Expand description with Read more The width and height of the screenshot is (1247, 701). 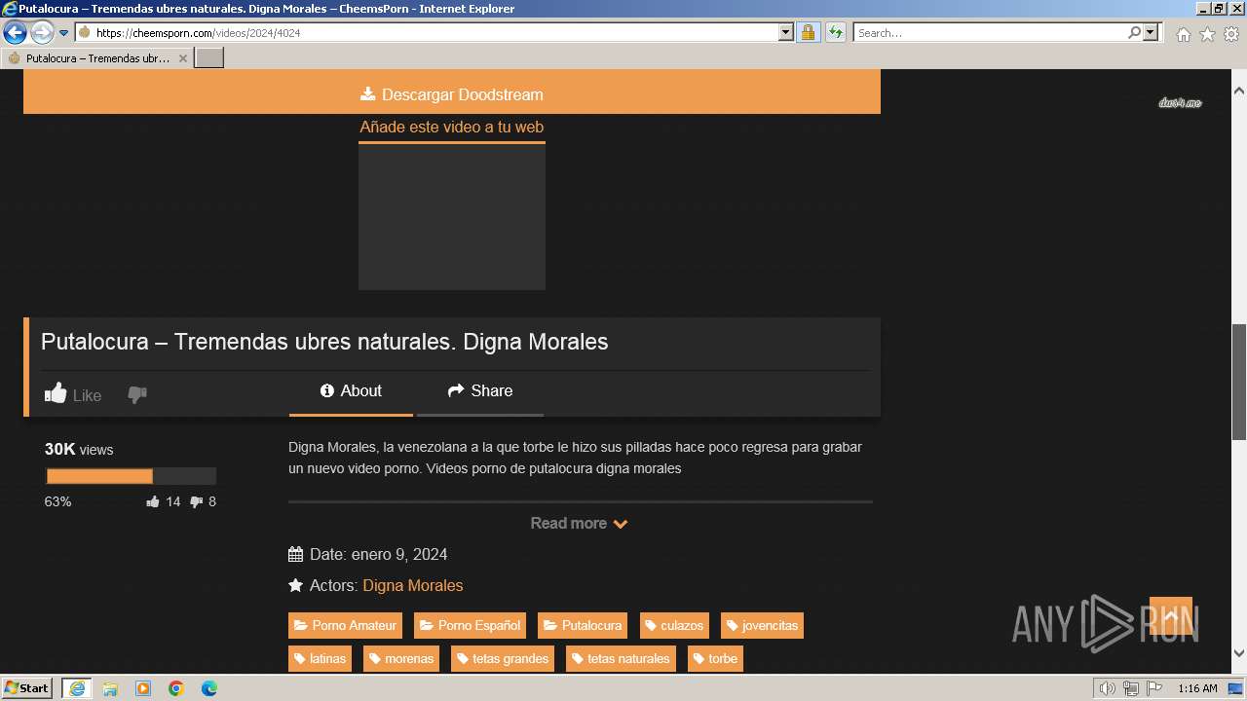579,523
